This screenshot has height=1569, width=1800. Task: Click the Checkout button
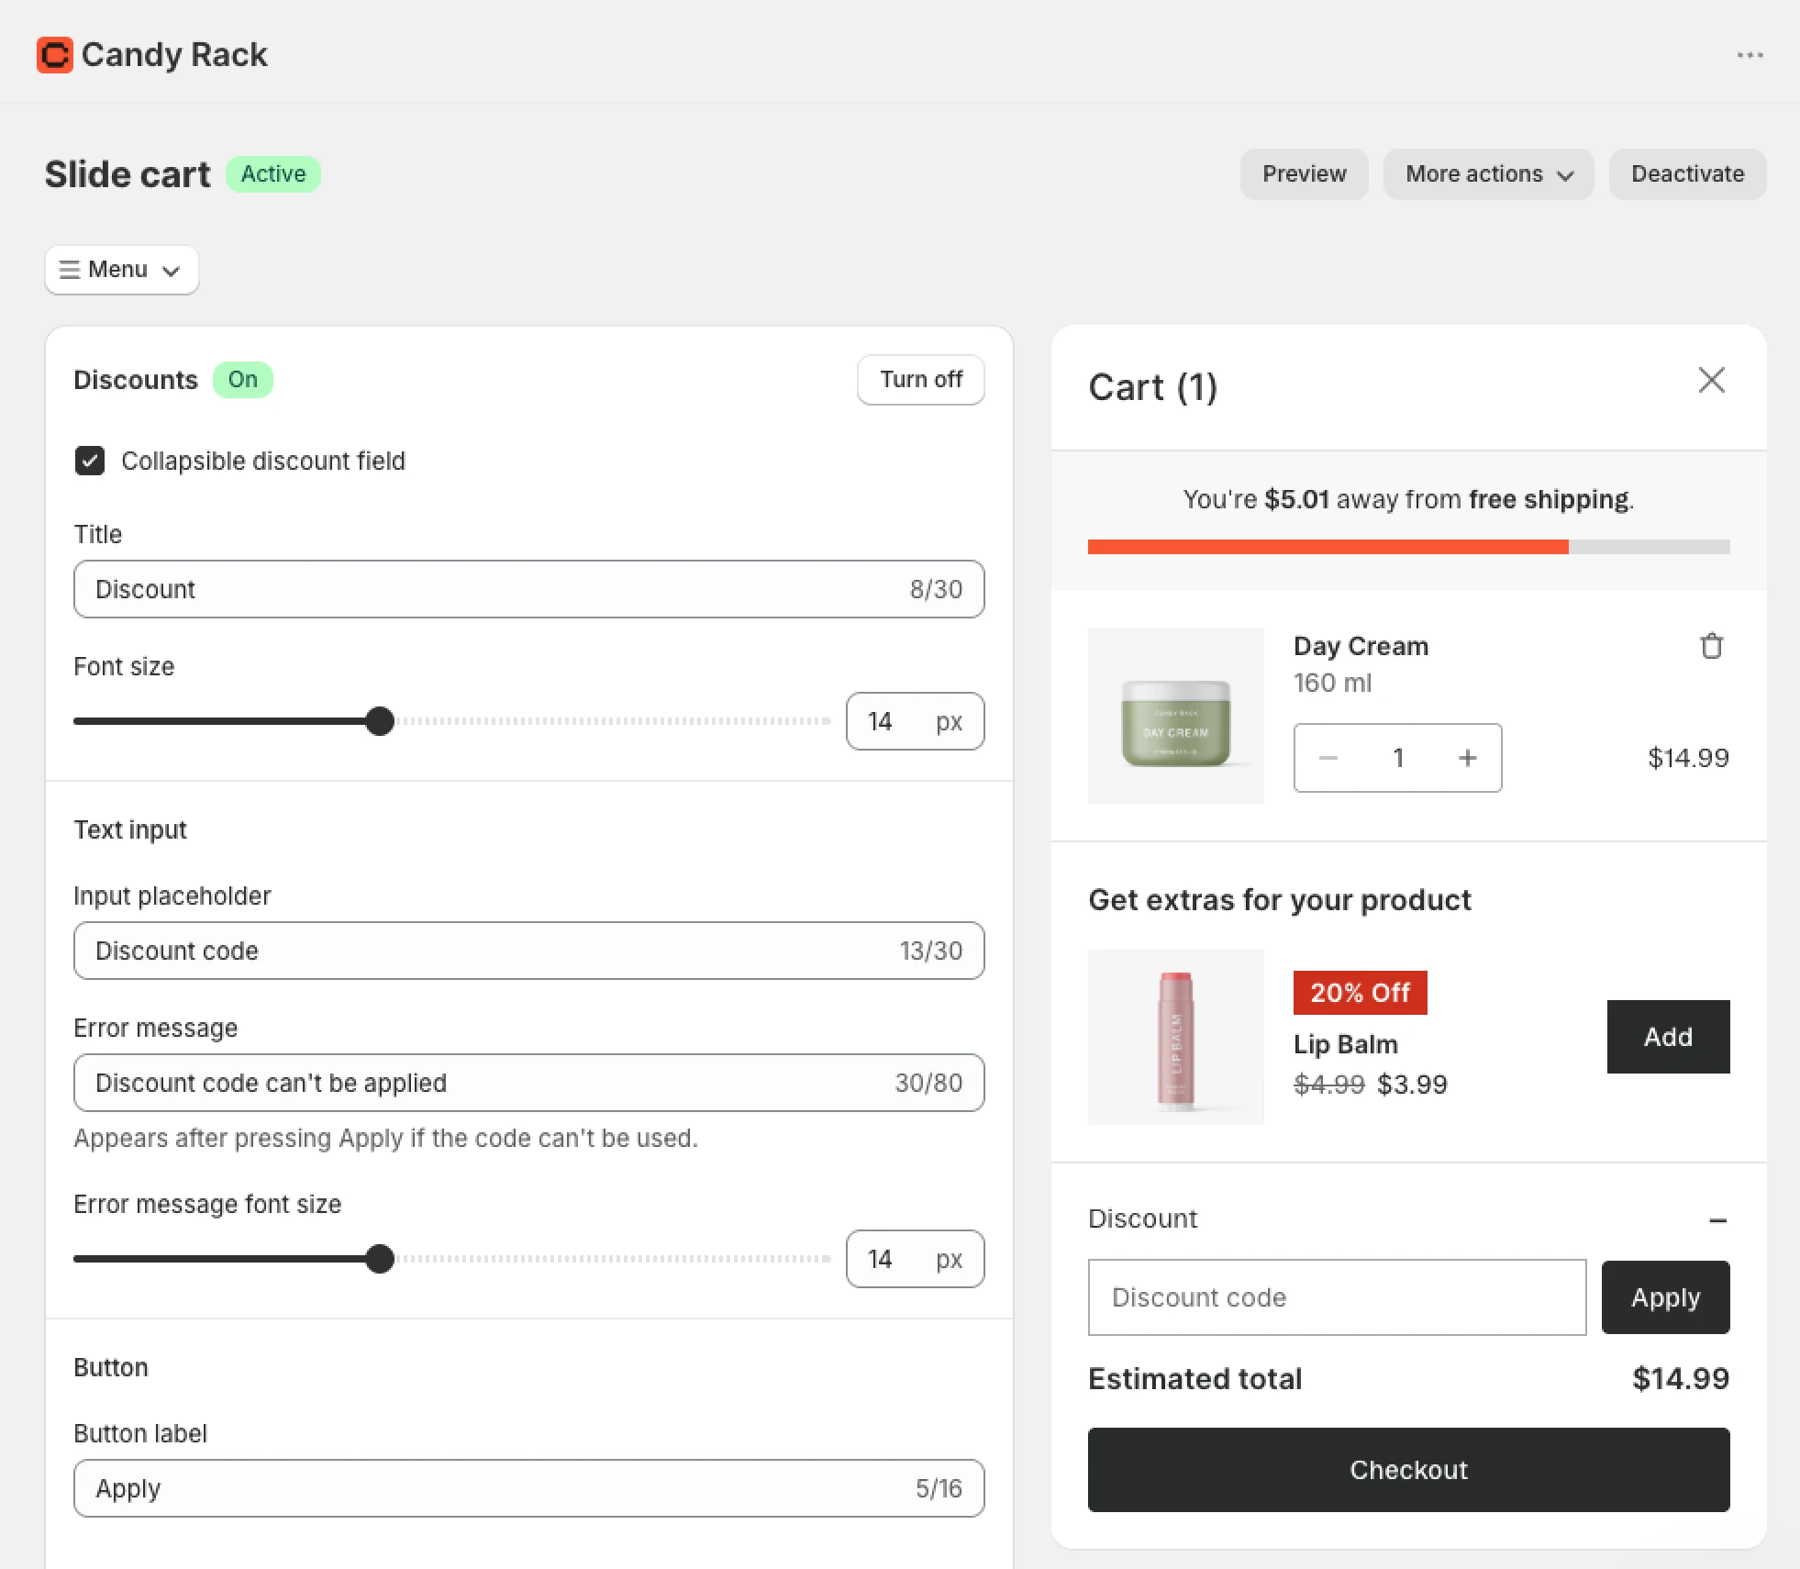(1408, 1470)
